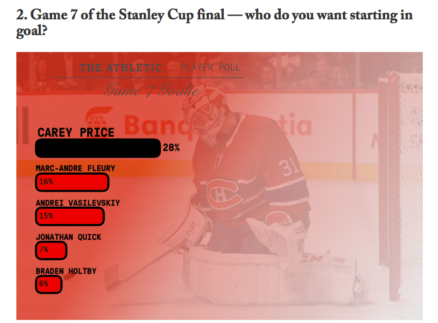Image resolution: width=438 pixels, height=323 pixels.
Task: Click THE ATHLETIC header text
Action: pyautogui.click(x=120, y=68)
